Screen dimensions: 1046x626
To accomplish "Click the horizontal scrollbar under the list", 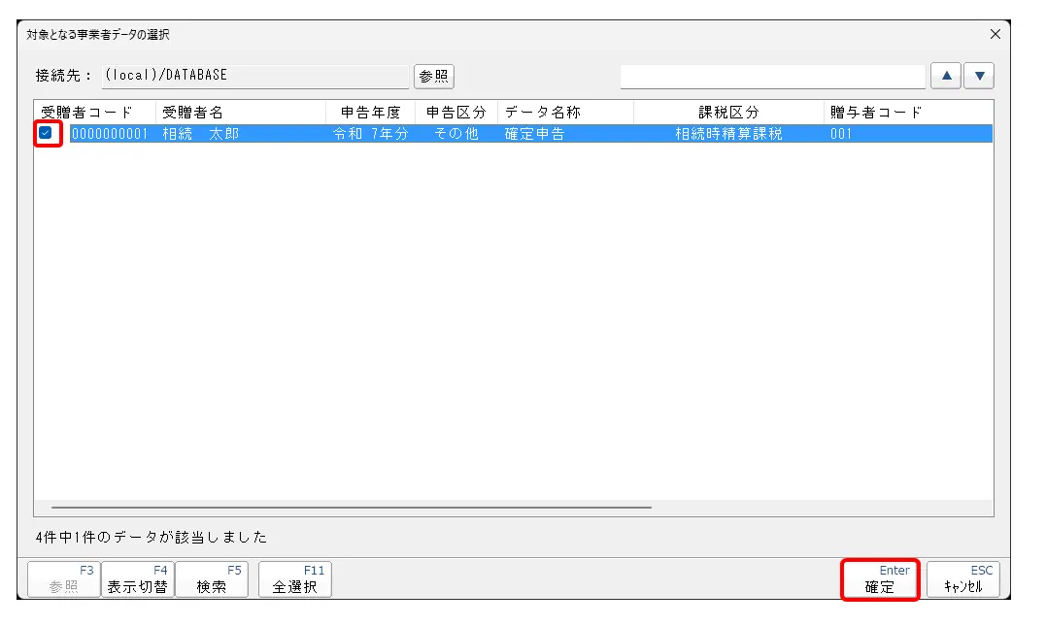I will tap(351, 507).
